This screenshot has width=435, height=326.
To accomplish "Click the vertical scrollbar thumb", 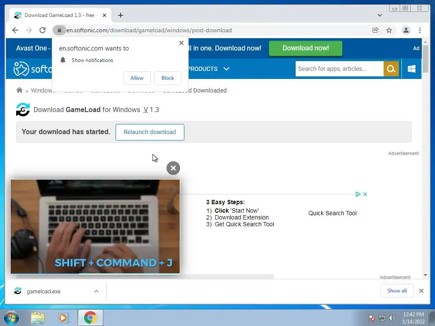I will (x=425, y=59).
